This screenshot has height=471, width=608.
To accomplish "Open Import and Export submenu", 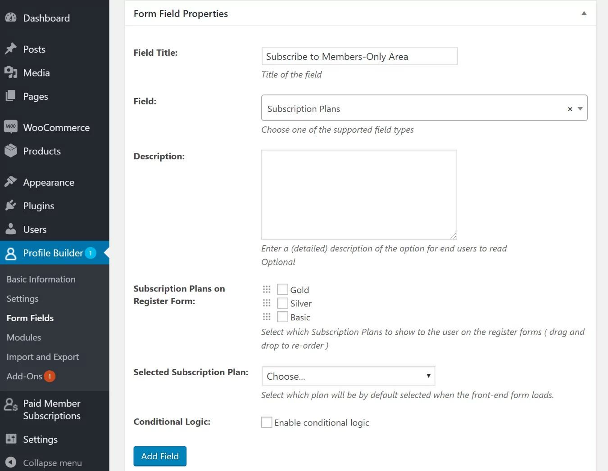I will (x=43, y=356).
